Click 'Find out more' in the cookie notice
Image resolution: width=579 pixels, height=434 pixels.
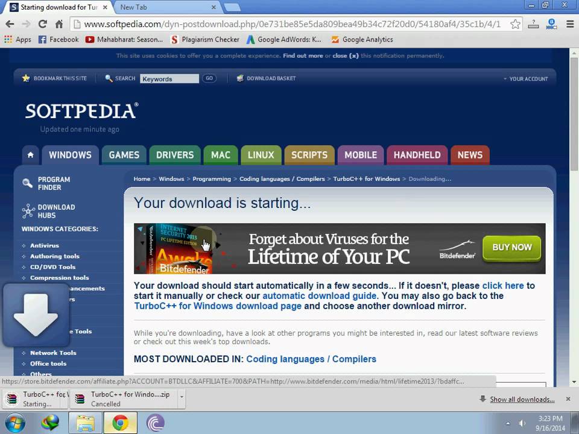(303, 55)
